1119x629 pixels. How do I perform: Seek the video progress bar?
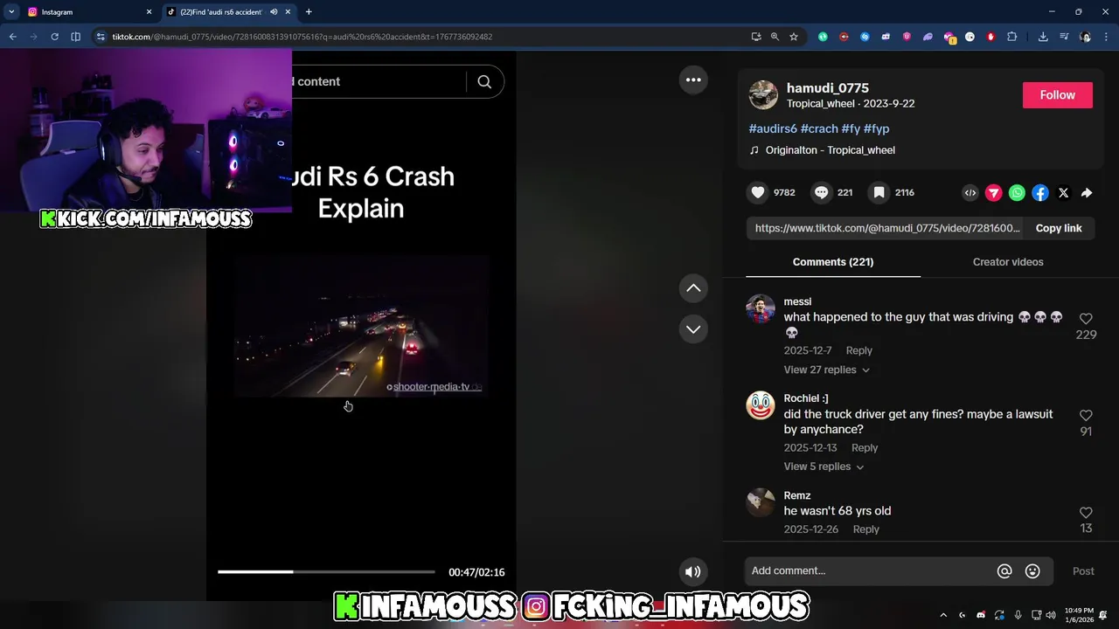pyautogui.click(x=326, y=572)
